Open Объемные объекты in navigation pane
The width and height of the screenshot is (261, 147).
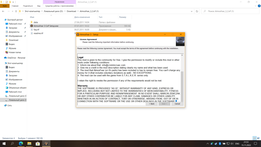pyautogui.click(x=17, y=88)
